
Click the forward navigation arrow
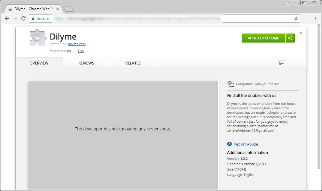15,18
